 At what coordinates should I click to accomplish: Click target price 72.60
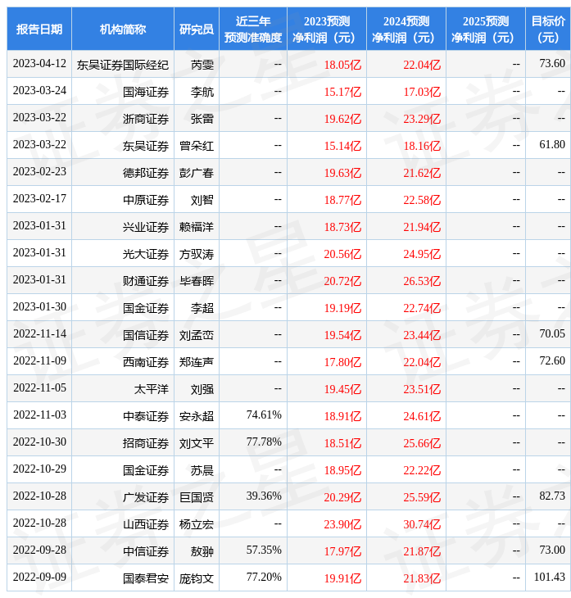[x=552, y=360]
